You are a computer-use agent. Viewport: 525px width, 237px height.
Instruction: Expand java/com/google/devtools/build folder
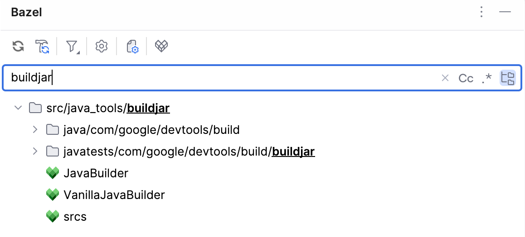pyautogui.click(x=35, y=130)
